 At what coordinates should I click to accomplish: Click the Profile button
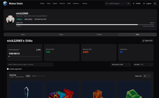point(137,3)
